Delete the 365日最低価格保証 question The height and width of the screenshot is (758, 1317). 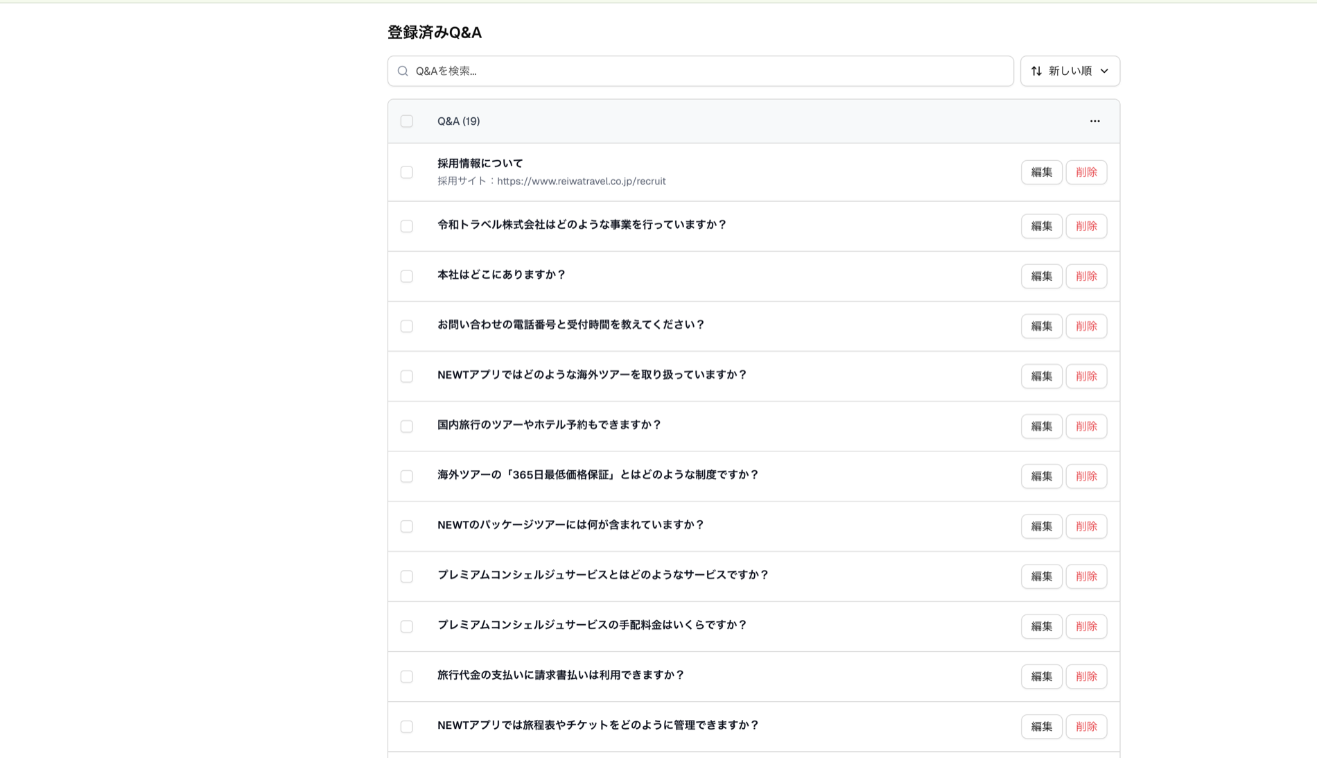coord(1086,476)
